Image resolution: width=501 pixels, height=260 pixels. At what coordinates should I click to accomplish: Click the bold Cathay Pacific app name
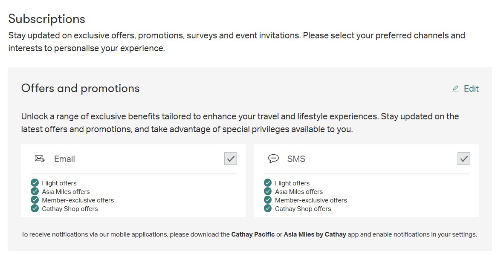[x=253, y=234]
